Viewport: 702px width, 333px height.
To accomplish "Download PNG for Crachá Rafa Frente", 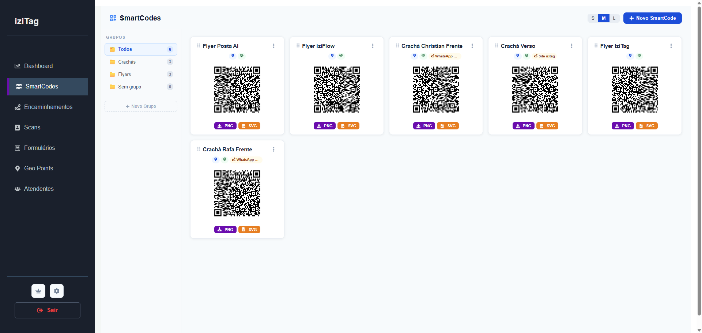I will point(225,230).
